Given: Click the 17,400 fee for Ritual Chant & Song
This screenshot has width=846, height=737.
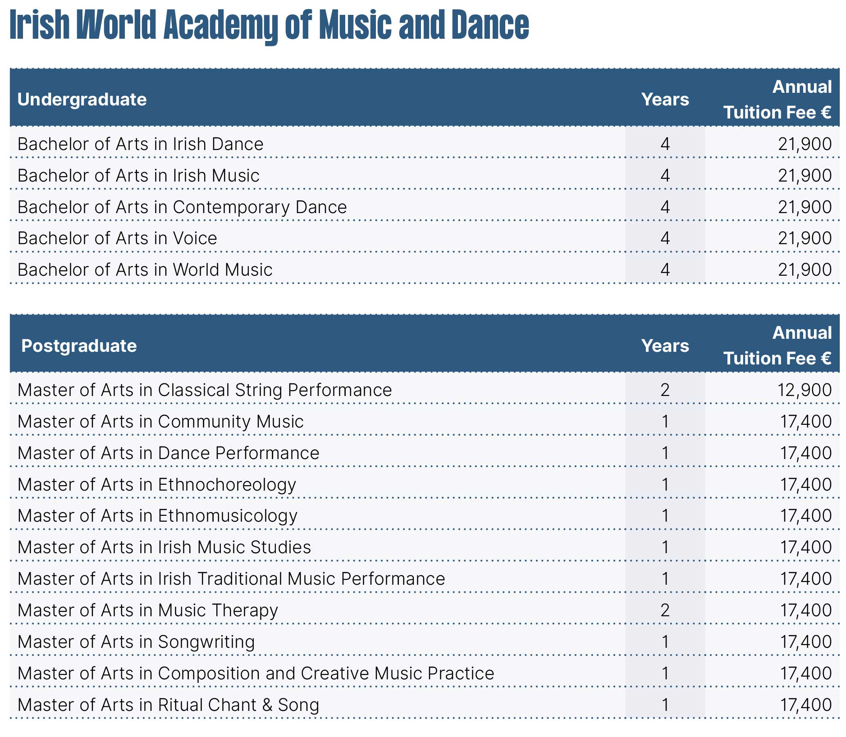Looking at the screenshot, I should 806,705.
